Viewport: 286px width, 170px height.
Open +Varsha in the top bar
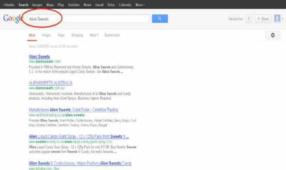click(9, 5)
